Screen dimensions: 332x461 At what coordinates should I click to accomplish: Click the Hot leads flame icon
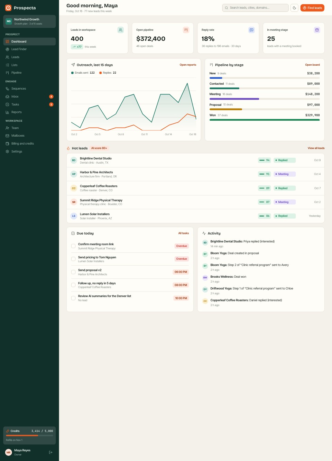(68, 148)
